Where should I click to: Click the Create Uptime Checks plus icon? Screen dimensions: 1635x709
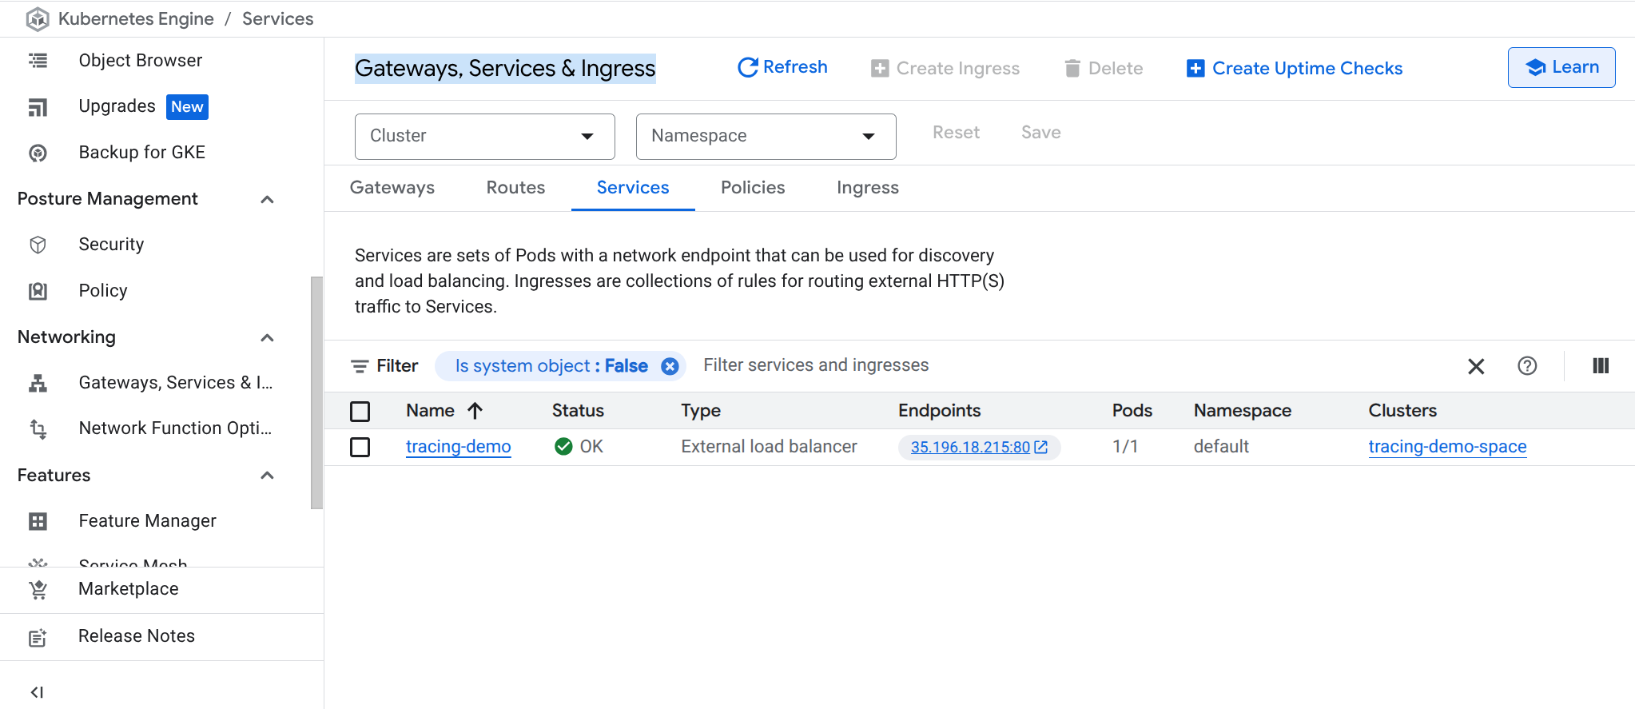pyautogui.click(x=1195, y=69)
